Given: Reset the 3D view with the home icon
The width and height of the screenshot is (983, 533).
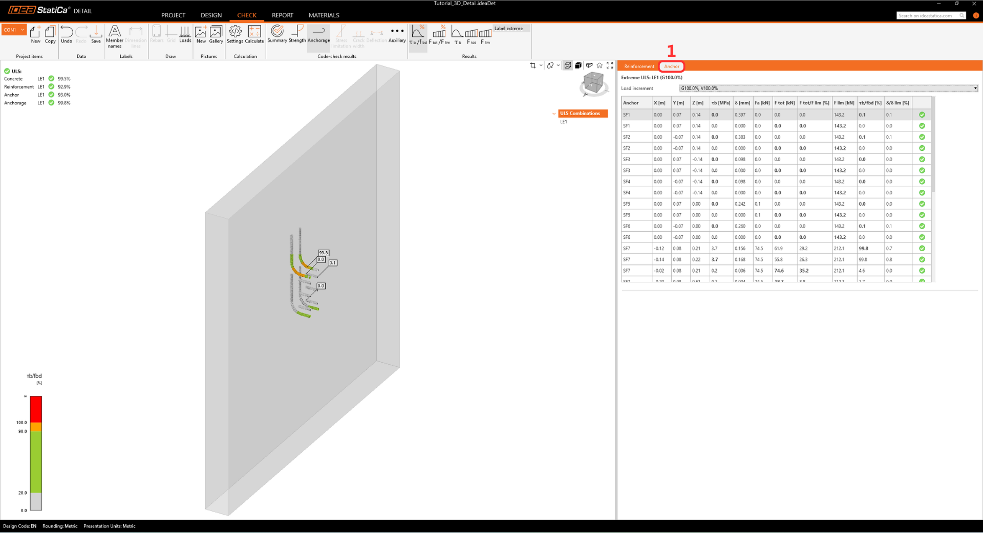Looking at the screenshot, I should (x=600, y=65).
